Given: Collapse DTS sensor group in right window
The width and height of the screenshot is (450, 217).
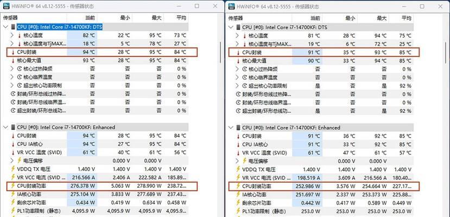Looking at the screenshot, I should pos(231,27).
